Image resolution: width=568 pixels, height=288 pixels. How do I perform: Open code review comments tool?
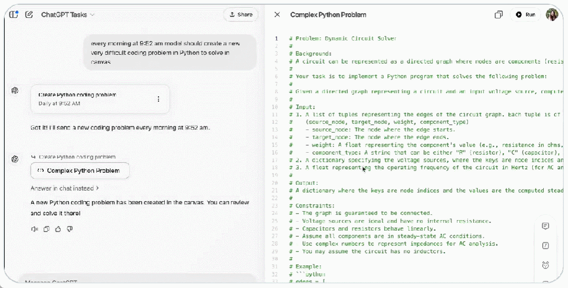point(545,226)
